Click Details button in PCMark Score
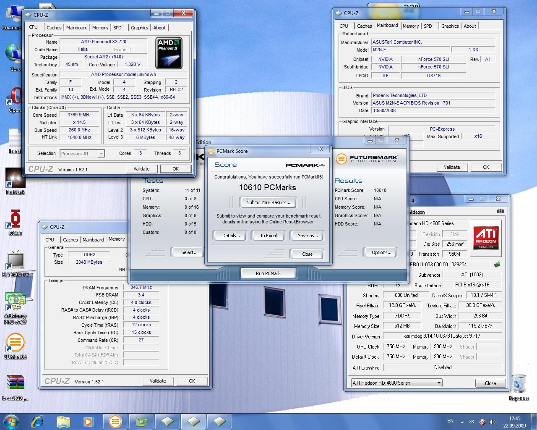The width and height of the screenshot is (537, 430). (231, 236)
